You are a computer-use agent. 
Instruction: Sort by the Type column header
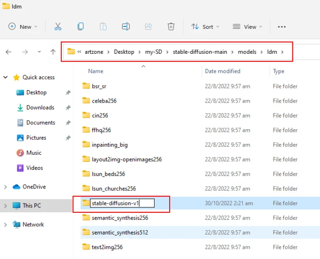[278, 71]
